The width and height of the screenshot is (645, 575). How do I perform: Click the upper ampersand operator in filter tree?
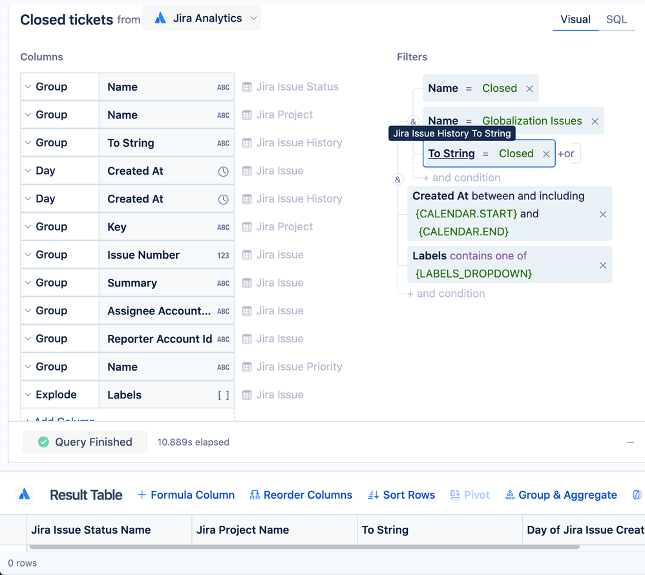click(x=413, y=122)
